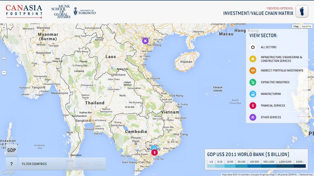This screenshot has width=314, height=176.
Task: Select Infrastructure/Engineering sector yellow gear icon
Action: [253, 59]
